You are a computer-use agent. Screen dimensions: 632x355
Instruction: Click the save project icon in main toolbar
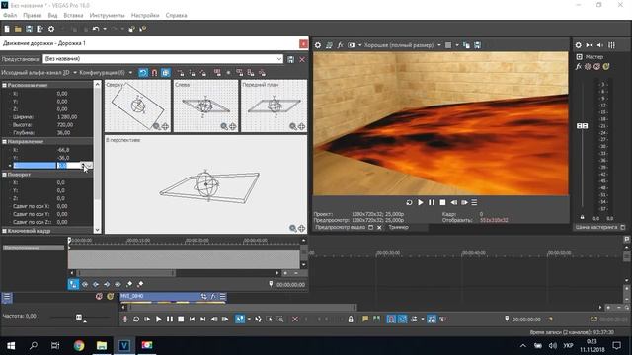point(29,29)
